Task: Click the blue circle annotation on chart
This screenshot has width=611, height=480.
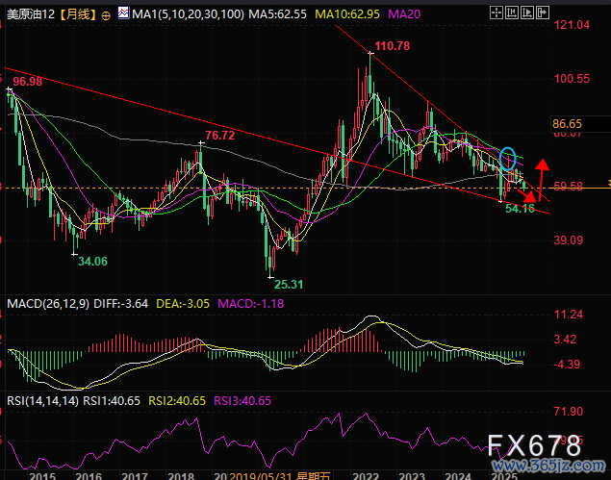Action: [508, 158]
